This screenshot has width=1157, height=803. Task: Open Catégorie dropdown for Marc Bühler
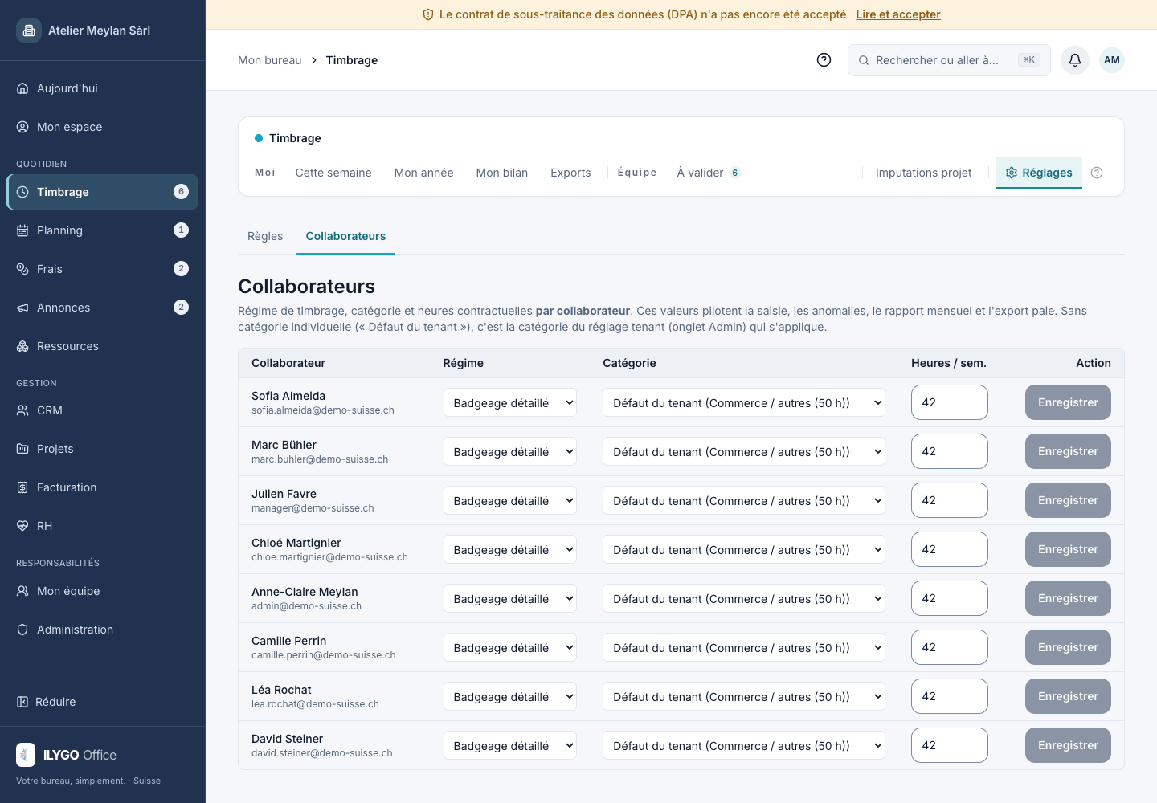[x=744, y=451]
